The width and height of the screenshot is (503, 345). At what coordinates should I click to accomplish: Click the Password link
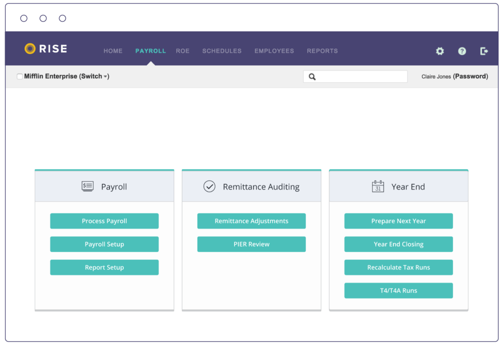[x=471, y=76]
